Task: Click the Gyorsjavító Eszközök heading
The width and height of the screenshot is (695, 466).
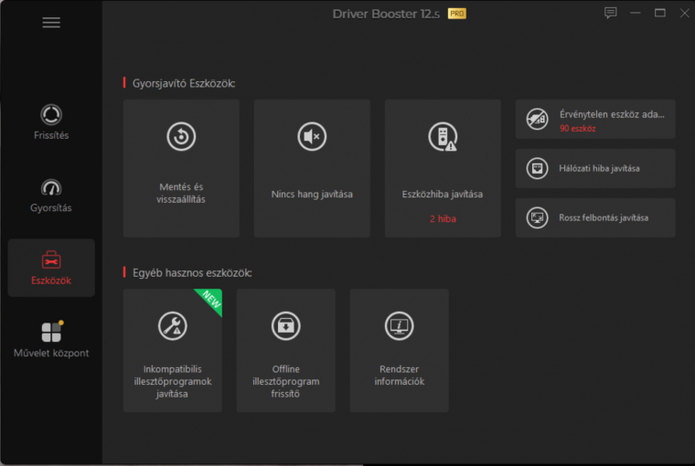Action: [x=184, y=83]
